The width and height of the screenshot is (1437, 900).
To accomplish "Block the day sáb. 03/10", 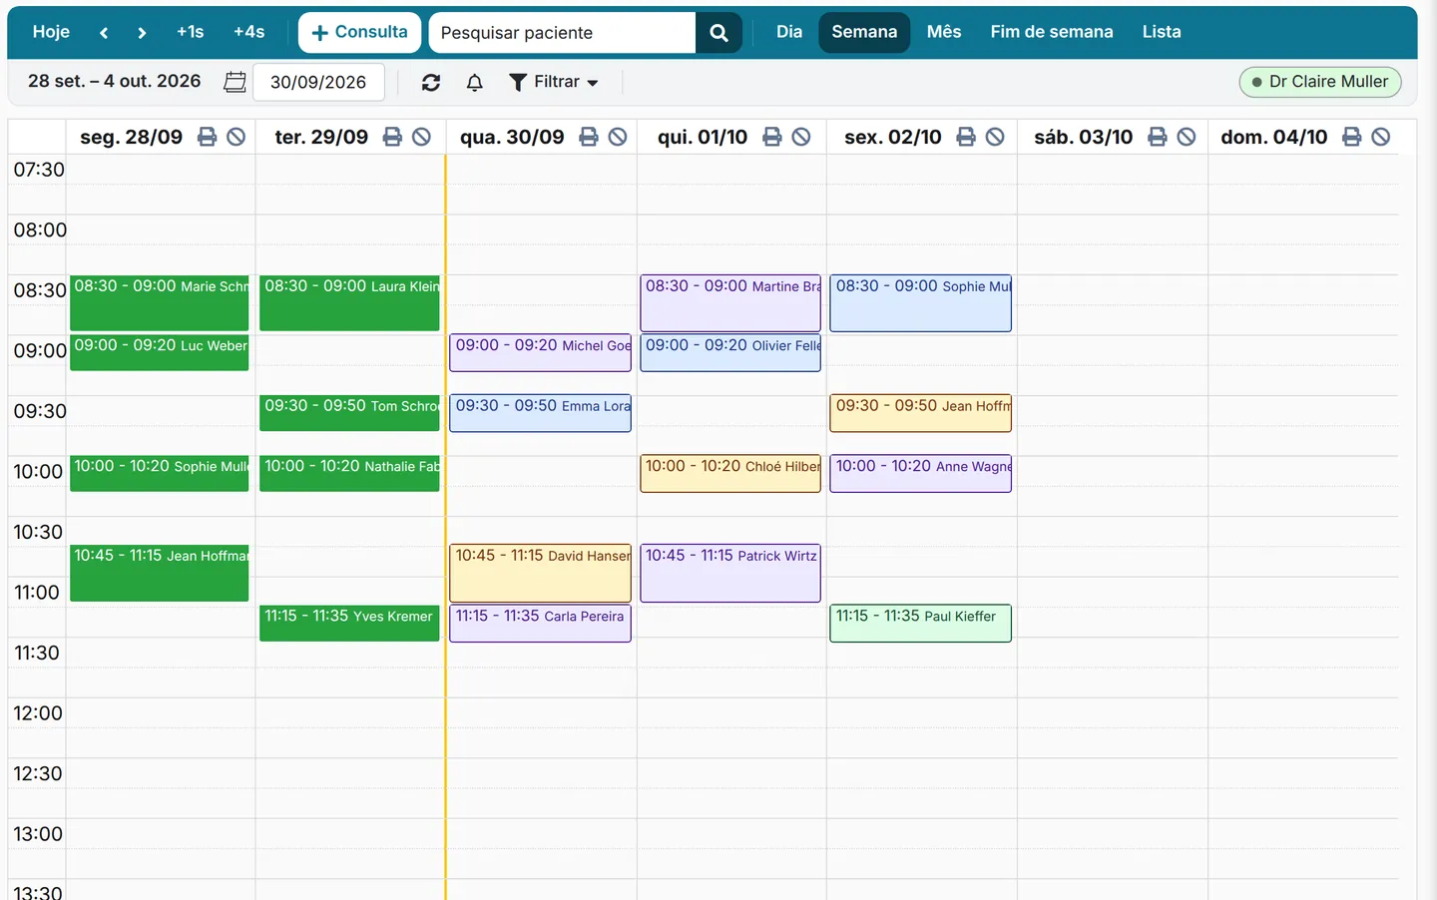I will click(x=1186, y=137).
